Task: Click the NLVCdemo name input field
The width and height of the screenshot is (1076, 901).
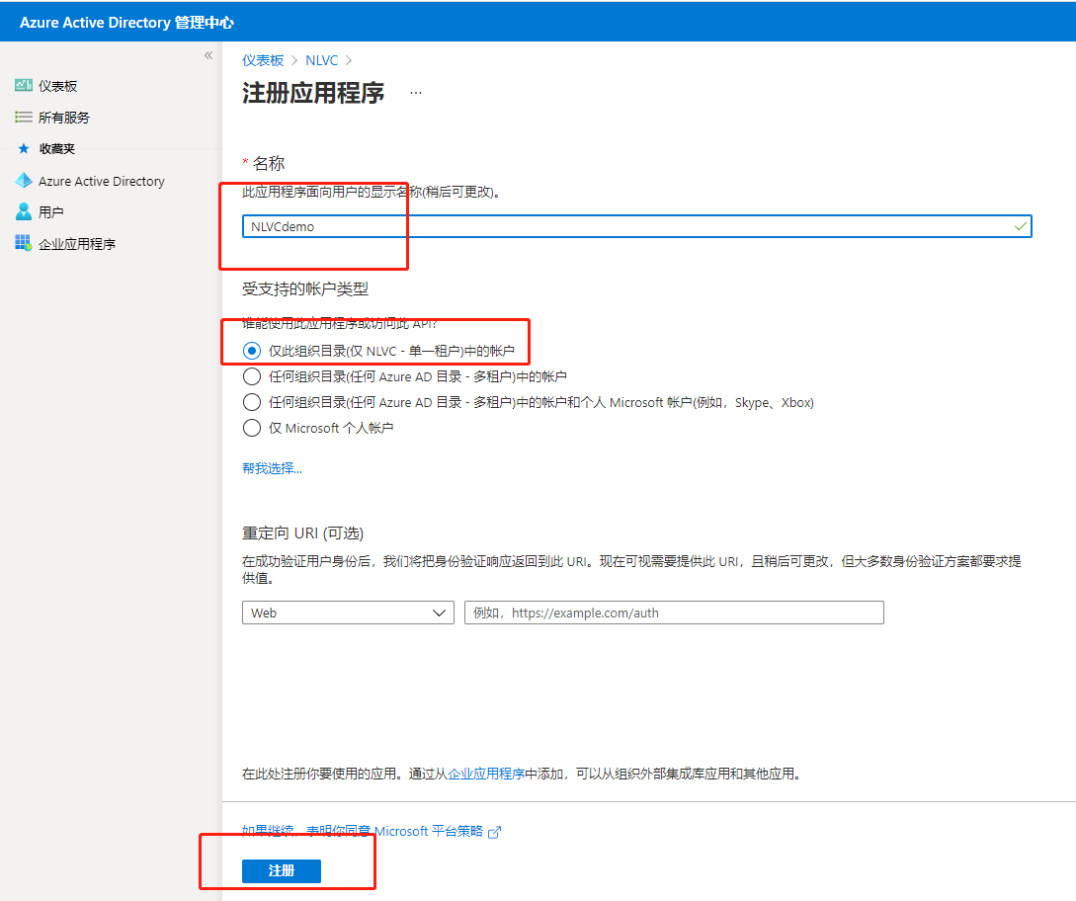Action: 637,226
